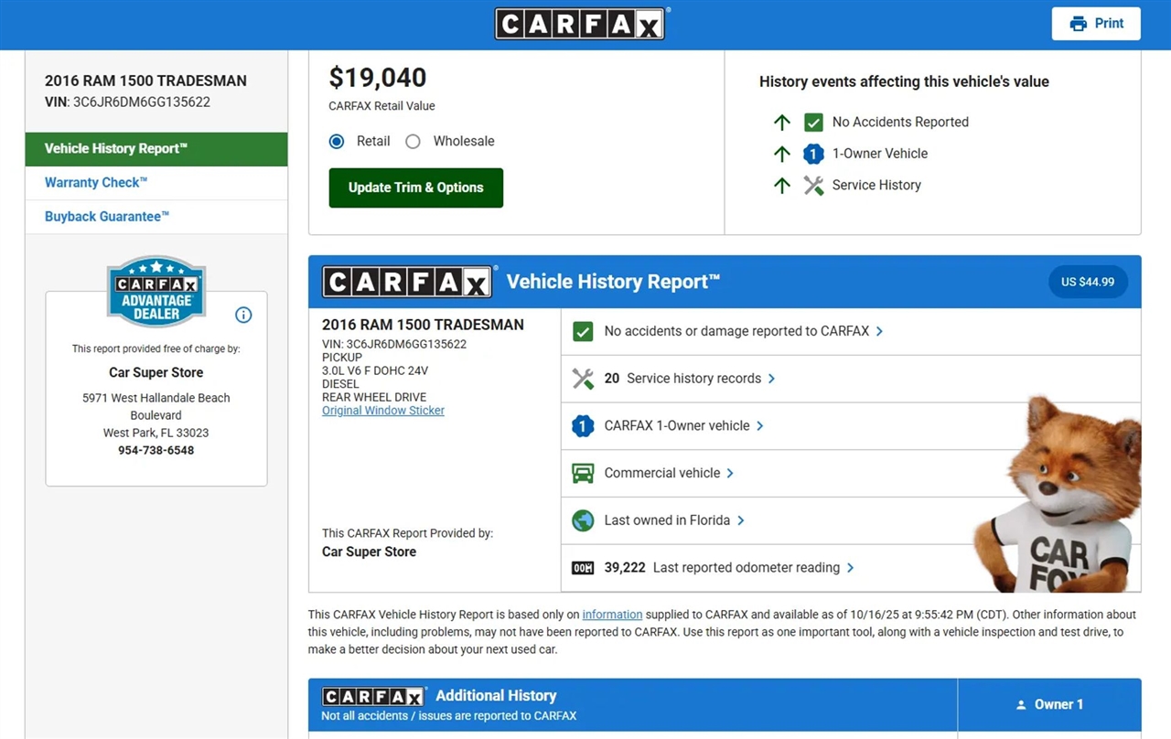Screen dimensions: 1171x739
Task: Open the Warranty Check sidebar tab
Action: pos(96,183)
